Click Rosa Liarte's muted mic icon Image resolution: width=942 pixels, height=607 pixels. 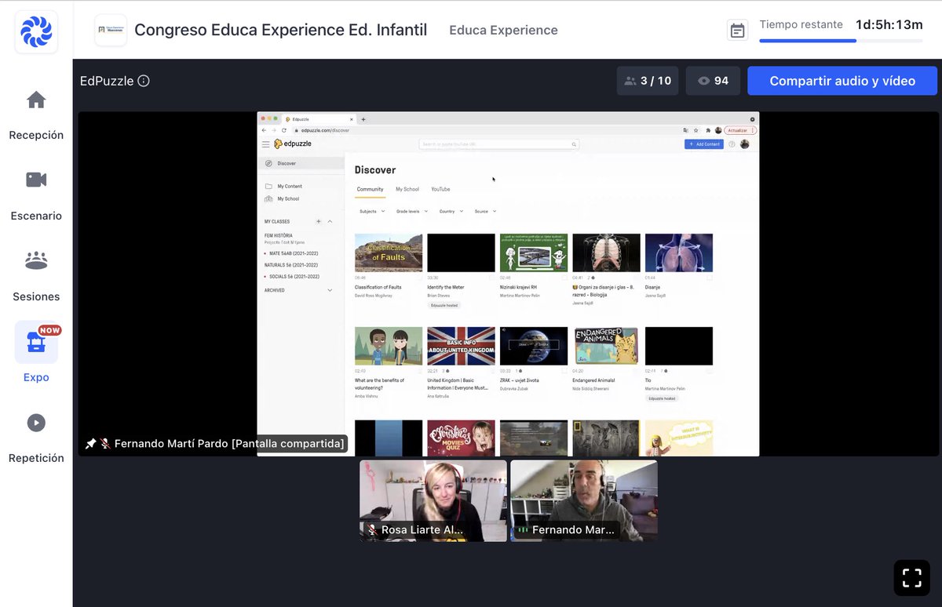pyautogui.click(x=372, y=530)
